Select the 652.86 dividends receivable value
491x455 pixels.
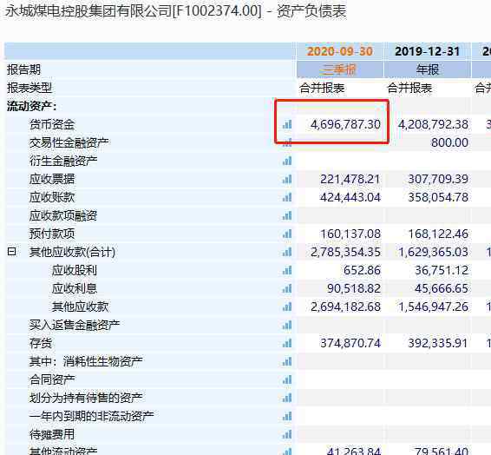click(x=362, y=270)
